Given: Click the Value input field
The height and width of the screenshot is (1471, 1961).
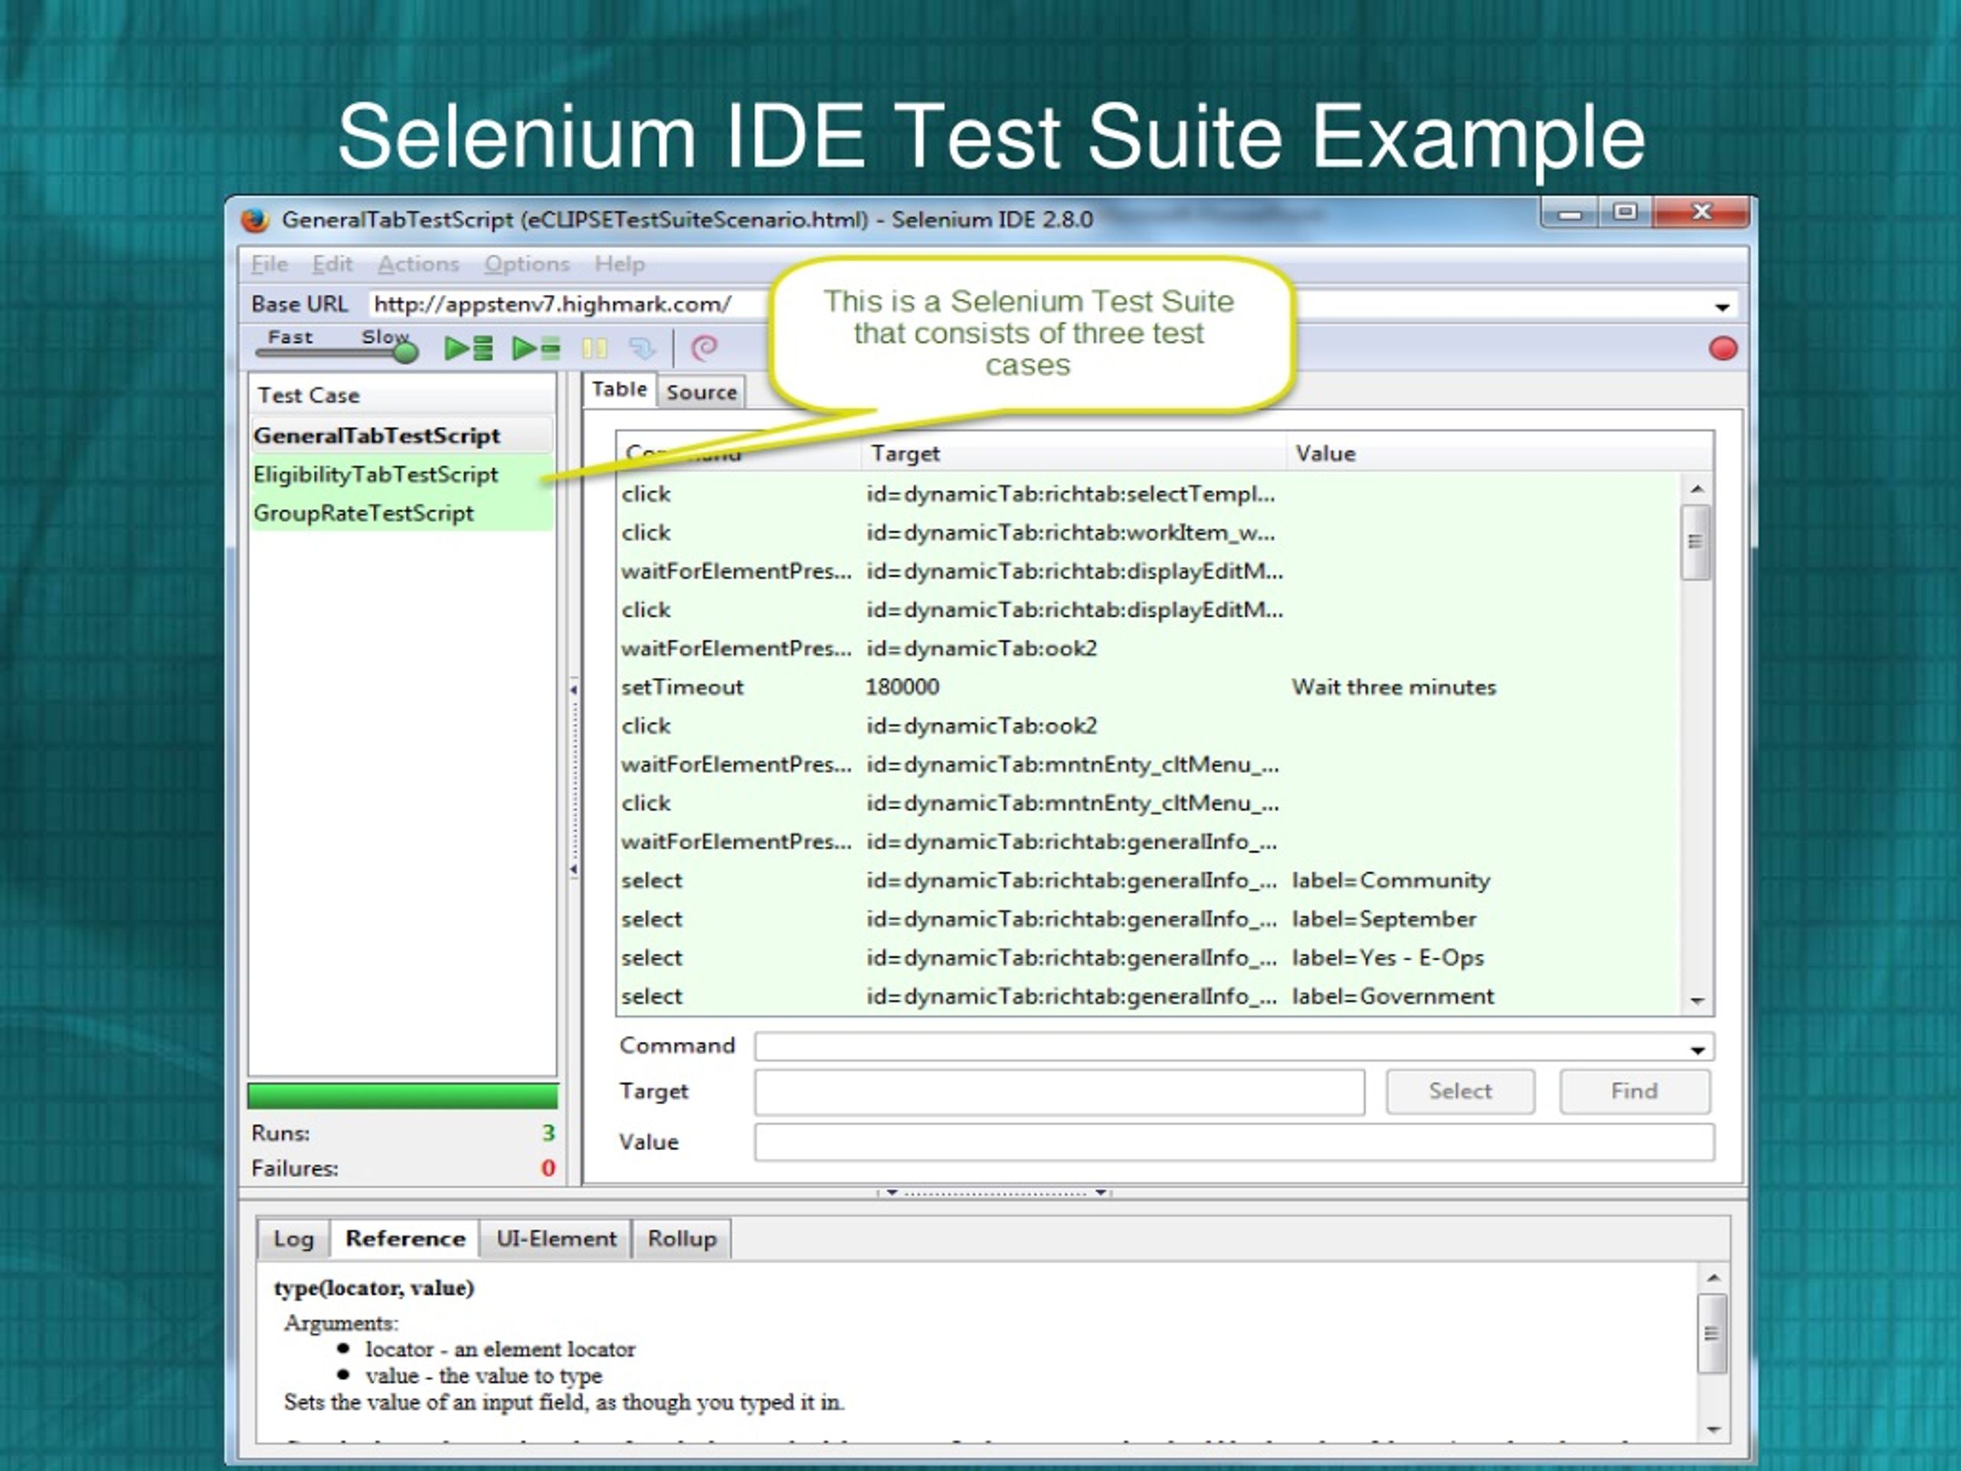Looking at the screenshot, I should [1234, 1143].
